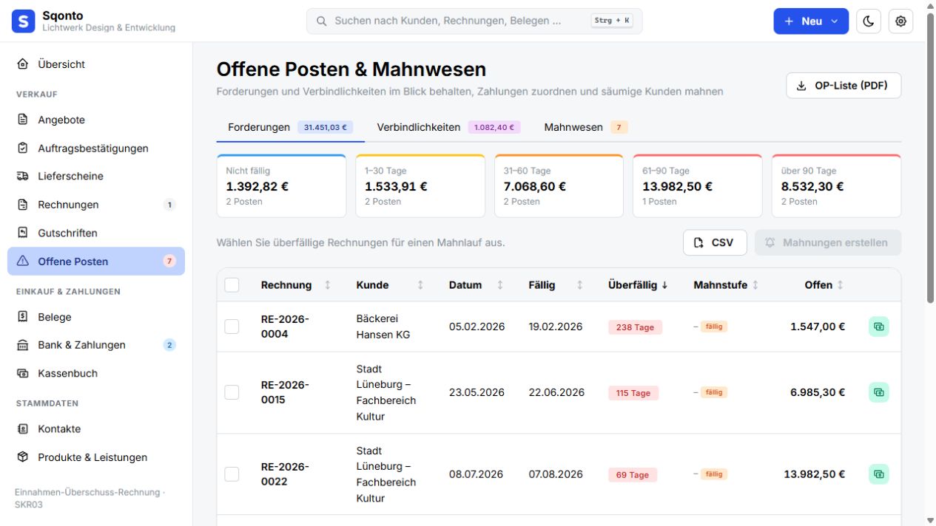Filter by the 1–30 Tage card
This screenshot has width=936, height=526.
[420, 185]
